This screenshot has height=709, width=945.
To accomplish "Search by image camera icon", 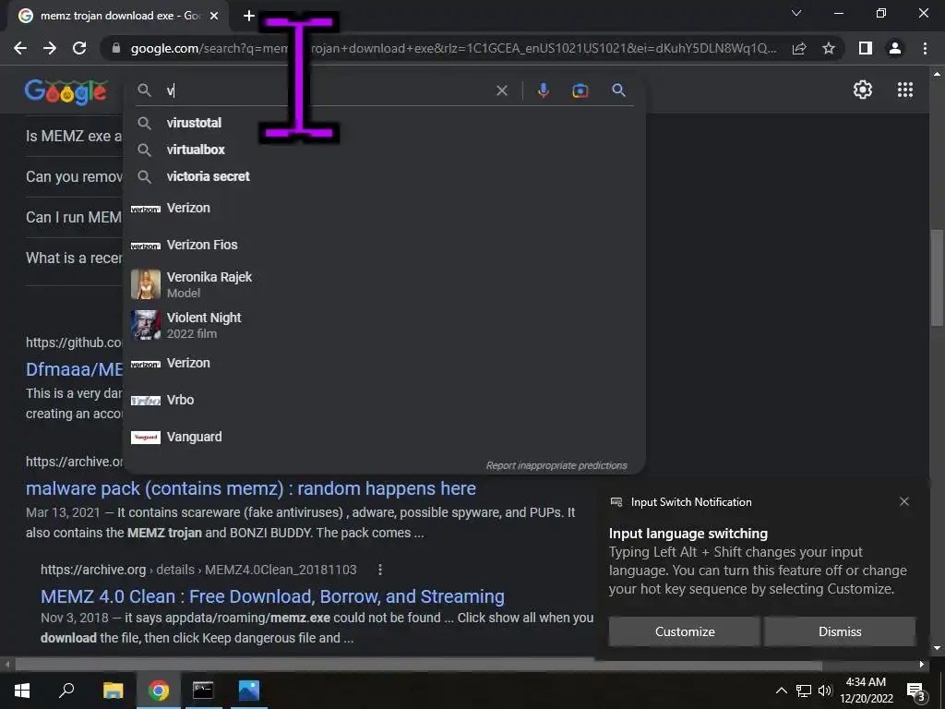I will coord(580,90).
